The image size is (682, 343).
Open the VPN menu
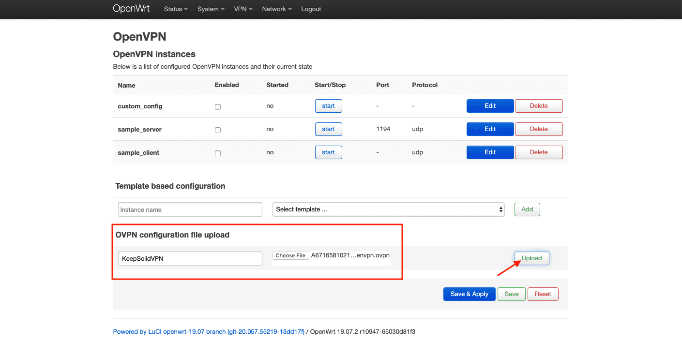[243, 9]
